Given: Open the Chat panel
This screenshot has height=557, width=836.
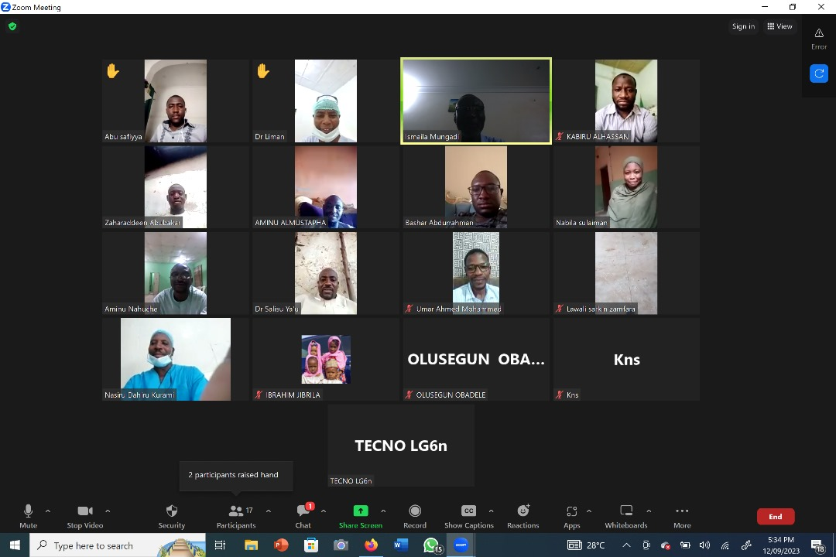Looking at the screenshot, I should 302,511.
